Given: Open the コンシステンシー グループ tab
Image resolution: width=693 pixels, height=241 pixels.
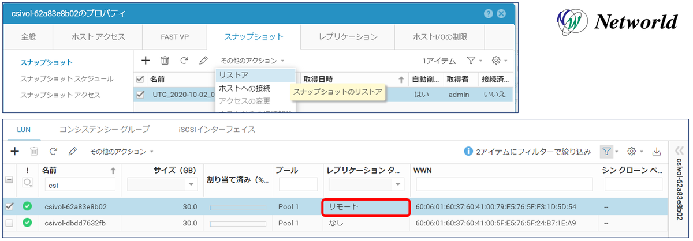Looking at the screenshot, I should pos(105,129).
